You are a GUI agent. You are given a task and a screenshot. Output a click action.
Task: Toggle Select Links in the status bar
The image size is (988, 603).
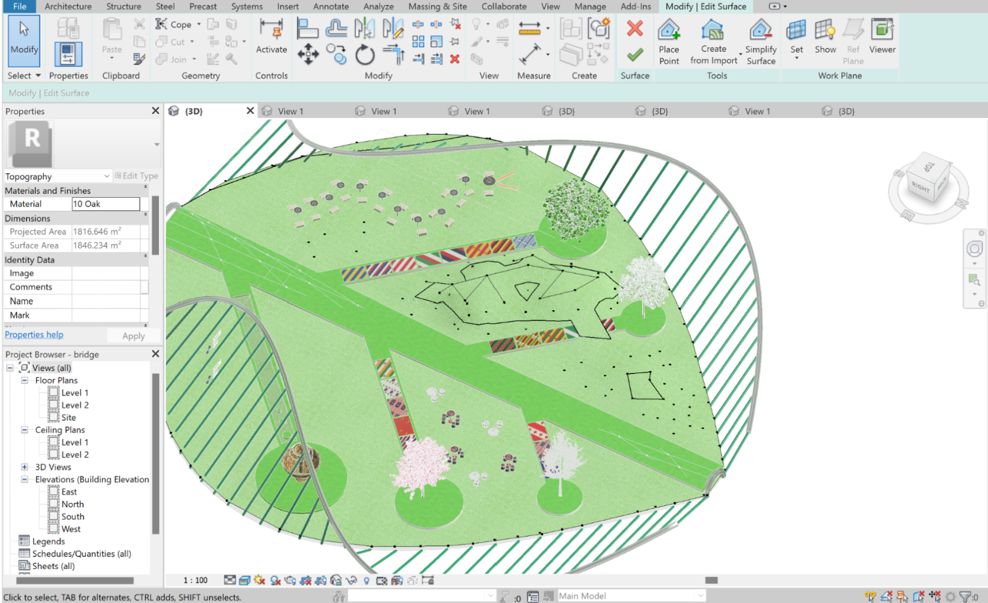870,597
